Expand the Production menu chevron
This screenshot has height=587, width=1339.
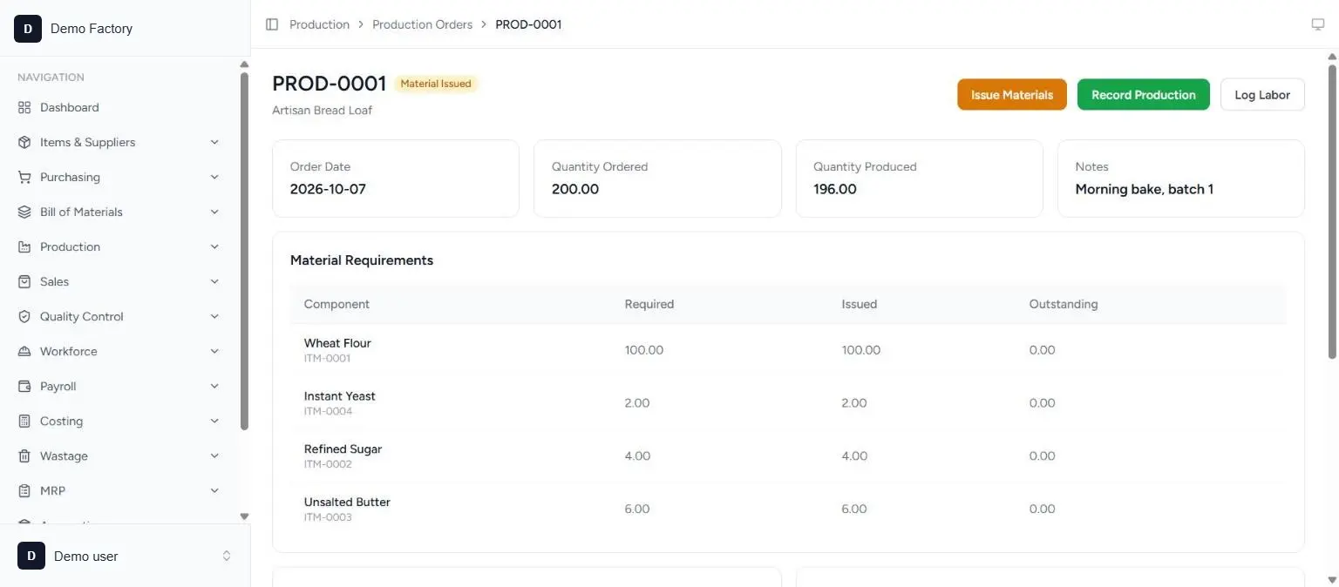click(x=214, y=246)
